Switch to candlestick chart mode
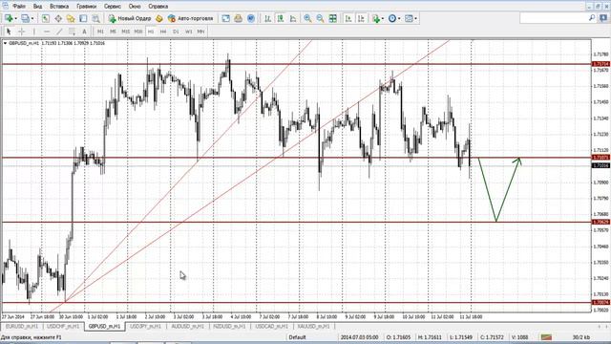The image size is (611, 344). pos(280,18)
